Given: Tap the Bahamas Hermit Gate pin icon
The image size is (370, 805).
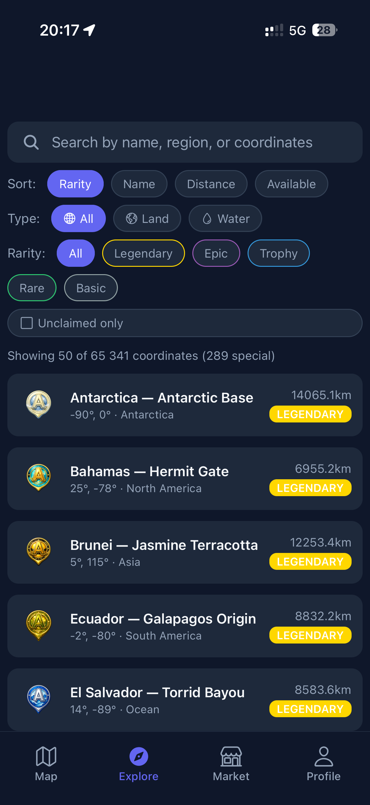Looking at the screenshot, I should coord(38,477).
